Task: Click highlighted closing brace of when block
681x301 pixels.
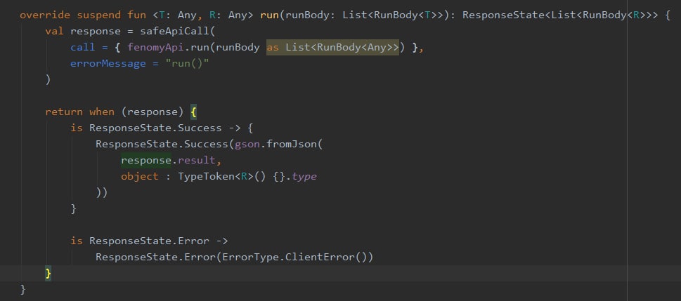Action: tap(48, 273)
